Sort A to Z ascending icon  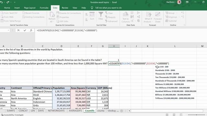point(86,15)
